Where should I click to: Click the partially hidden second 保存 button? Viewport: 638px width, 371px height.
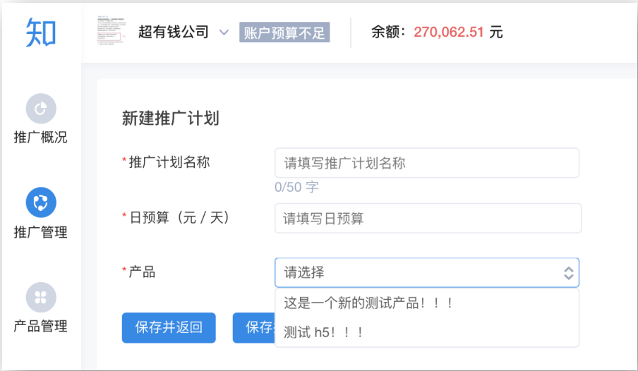pyautogui.click(x=253, y=328)
